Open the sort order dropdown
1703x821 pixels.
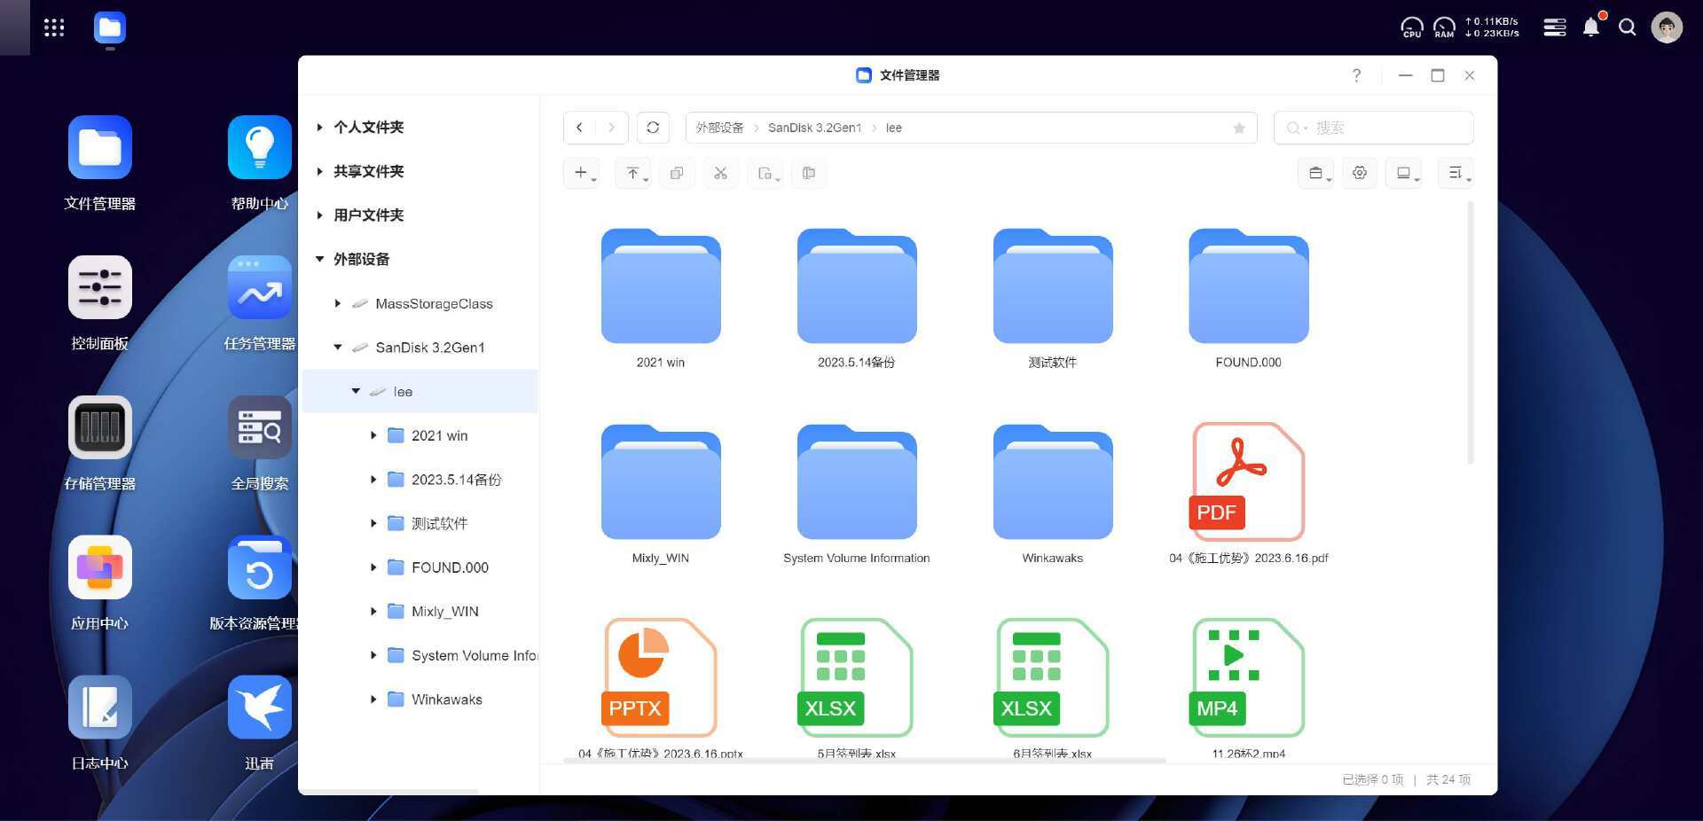pos(1456,173)
